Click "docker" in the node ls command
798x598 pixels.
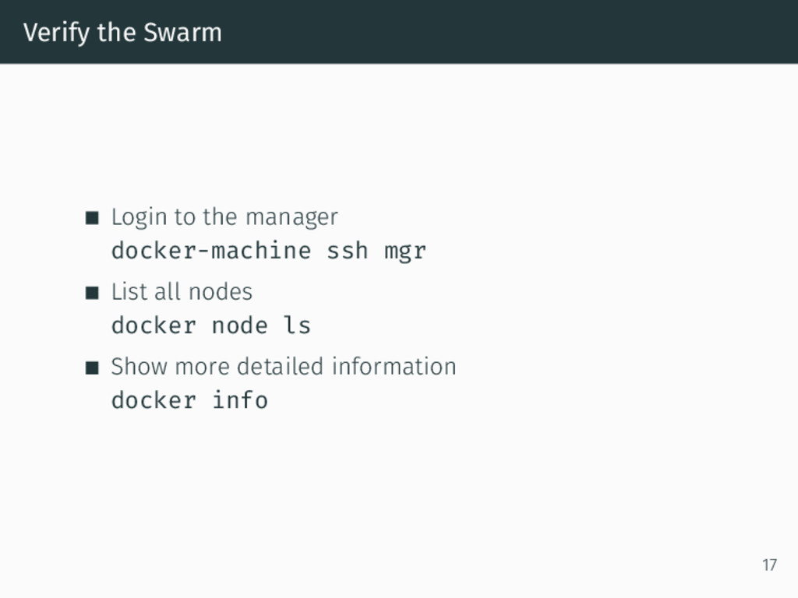tap(154, 325)
